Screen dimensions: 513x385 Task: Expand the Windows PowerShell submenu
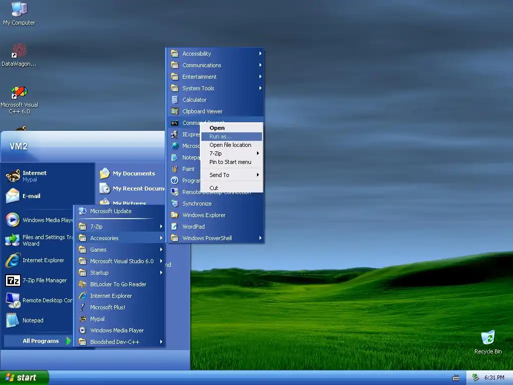point(215,238)
